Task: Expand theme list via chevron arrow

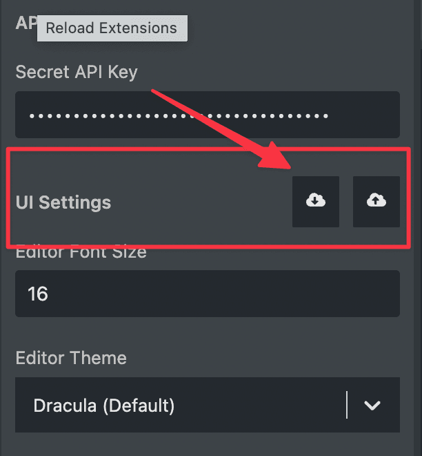Action: [x=372, y=405]
